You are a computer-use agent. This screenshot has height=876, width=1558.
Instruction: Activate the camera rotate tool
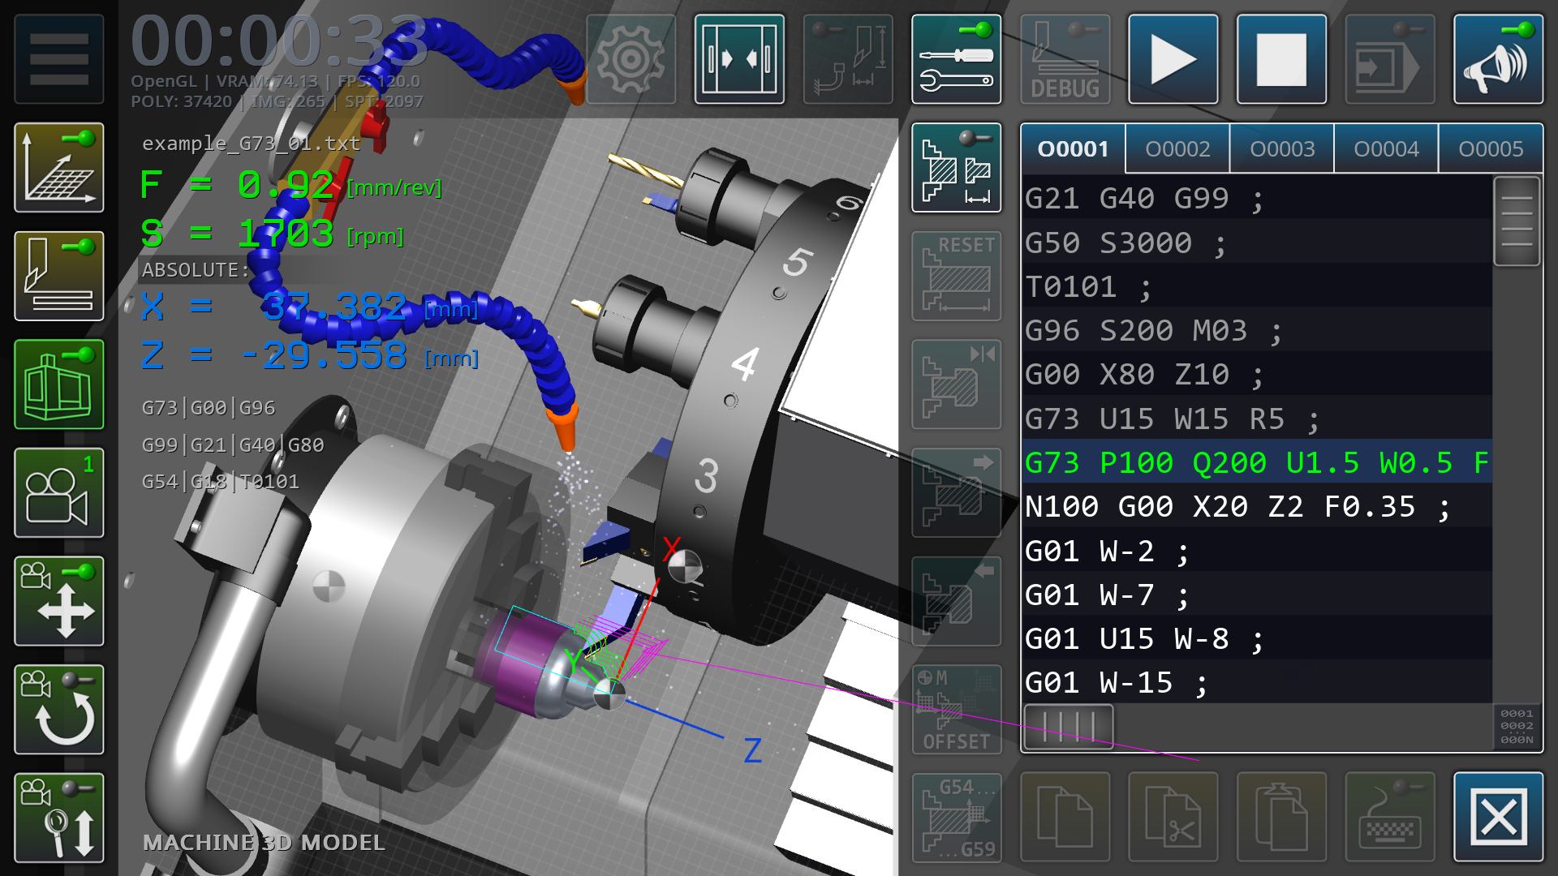click(58, 710)
